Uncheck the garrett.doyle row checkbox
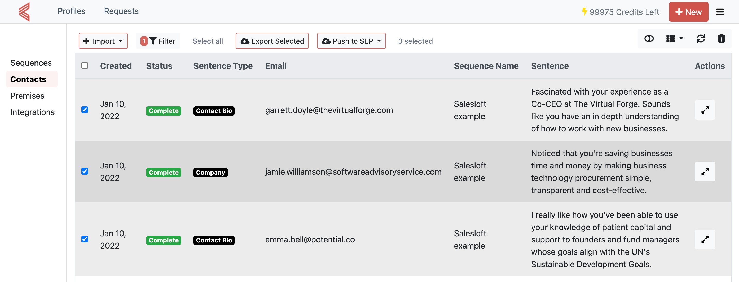This screenshot has height=282, width=739. [85, 110]
